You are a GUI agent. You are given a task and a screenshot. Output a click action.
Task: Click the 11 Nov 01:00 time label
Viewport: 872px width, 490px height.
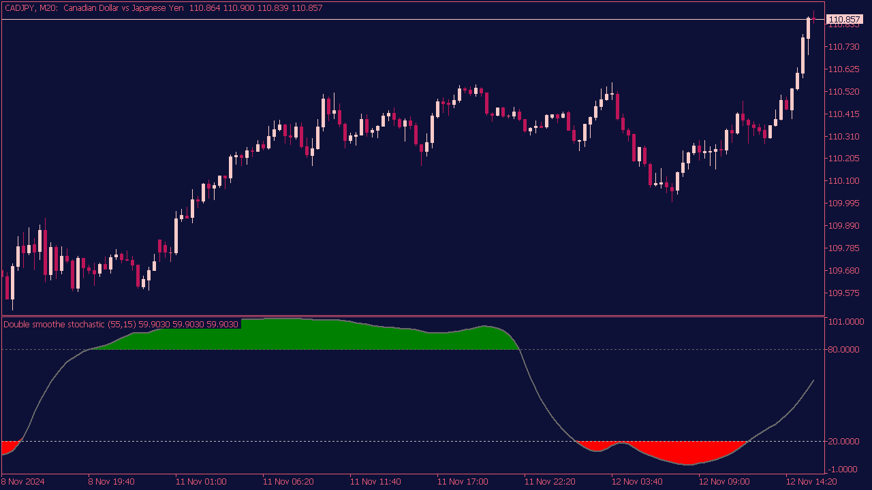(201, 481)
